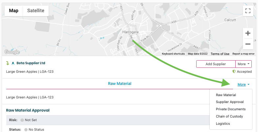This screenshot has width=258, height=132.
Task: Click the blue supplier logo icon
Action: pos(13,63)
